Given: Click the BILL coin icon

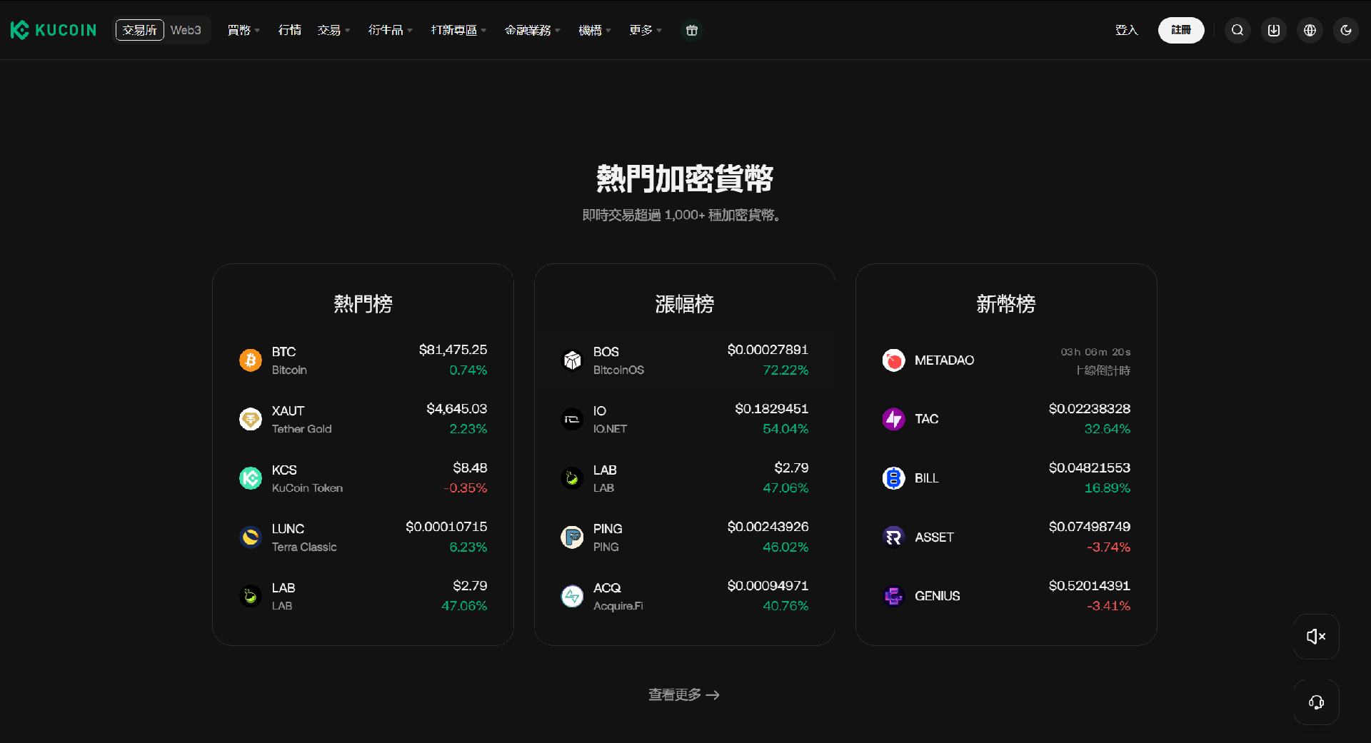Looking at the screenshot, I should tap(893, 478).
